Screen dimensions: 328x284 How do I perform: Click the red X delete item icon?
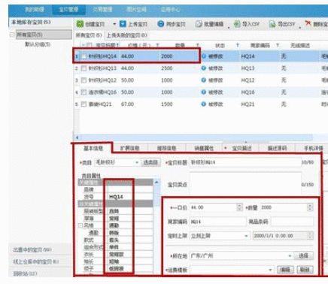click(308, 23)
